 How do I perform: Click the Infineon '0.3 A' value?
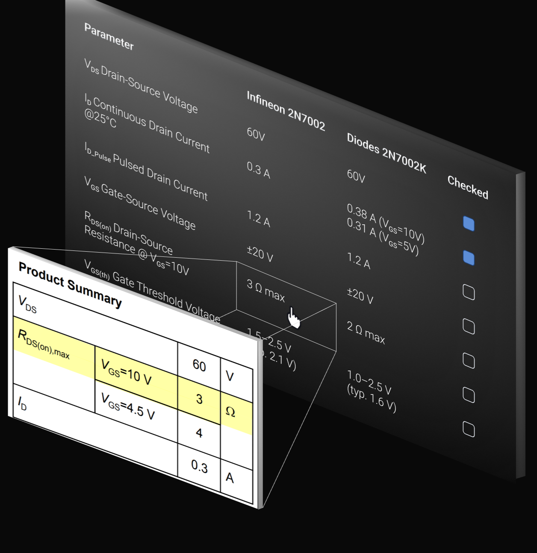pos(258,170)
